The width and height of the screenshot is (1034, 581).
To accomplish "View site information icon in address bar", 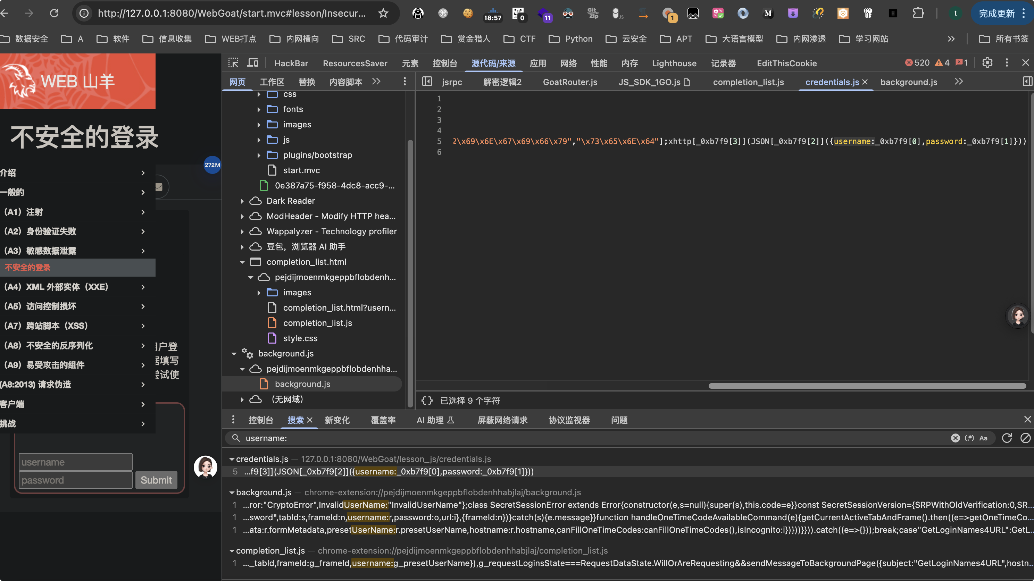I will click(84, 13).
